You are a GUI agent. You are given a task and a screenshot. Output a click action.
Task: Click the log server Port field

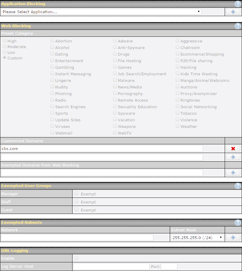click(x=169, y=267)
